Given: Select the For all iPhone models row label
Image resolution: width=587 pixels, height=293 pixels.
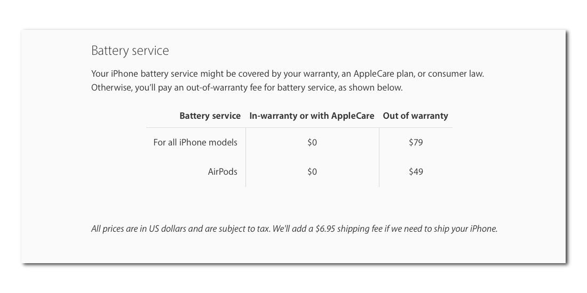Looking at the screenshot, I should [x=195, y=142].
